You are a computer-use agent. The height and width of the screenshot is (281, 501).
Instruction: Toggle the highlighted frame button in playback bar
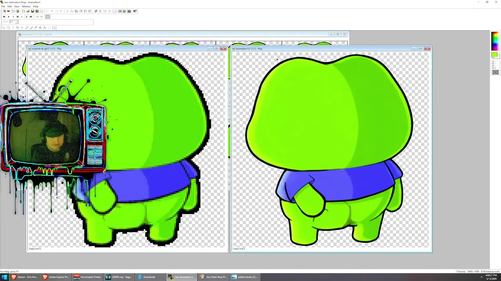[48, 16]
